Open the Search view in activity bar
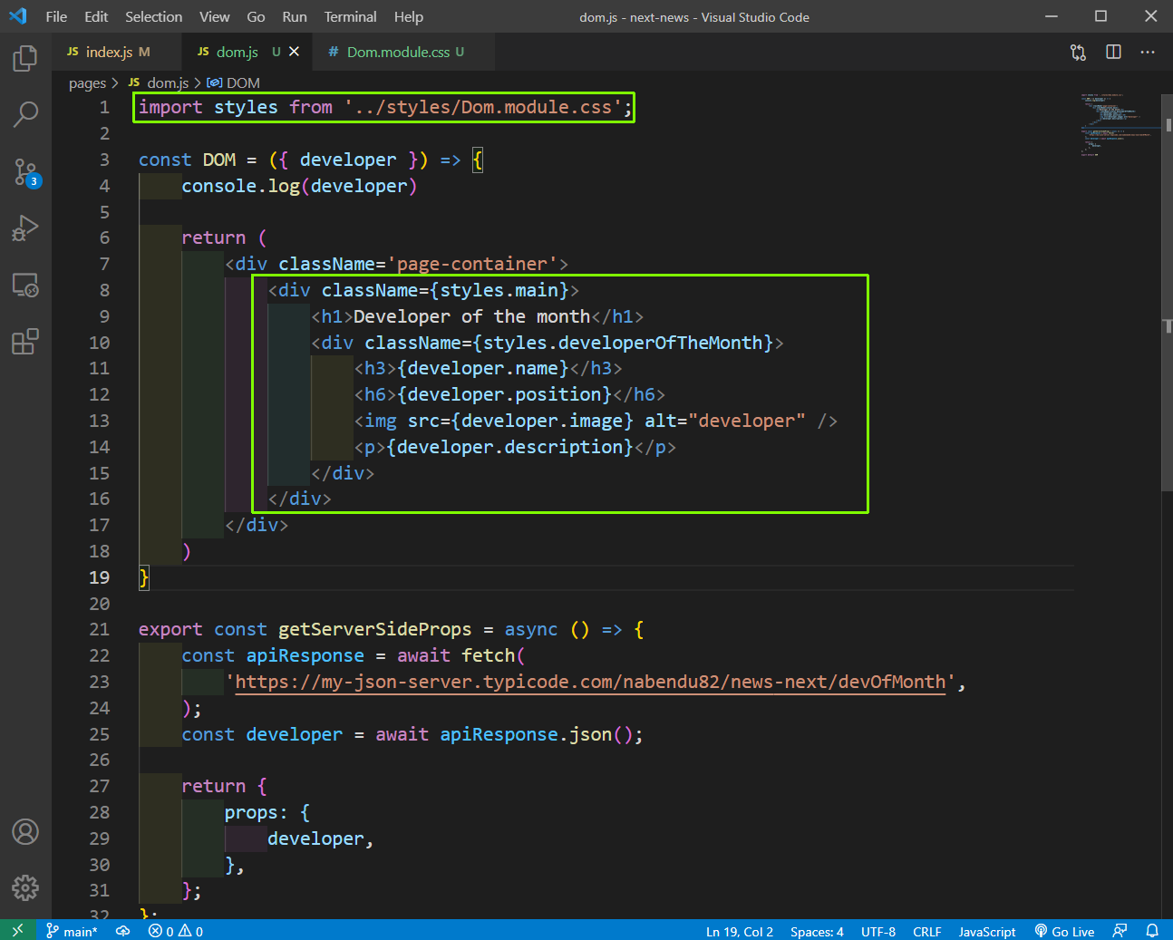Viewport: 1173px width, 940px height. coord(25,114)
